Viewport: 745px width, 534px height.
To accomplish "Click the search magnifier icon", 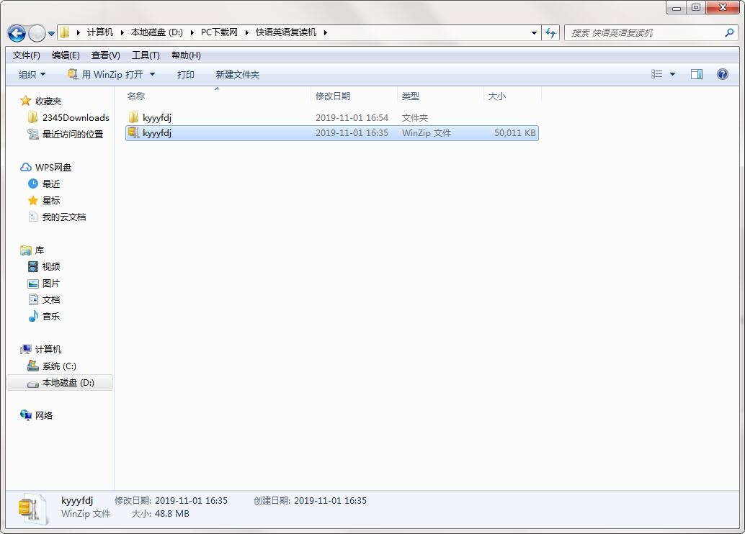I will [729, 33].
